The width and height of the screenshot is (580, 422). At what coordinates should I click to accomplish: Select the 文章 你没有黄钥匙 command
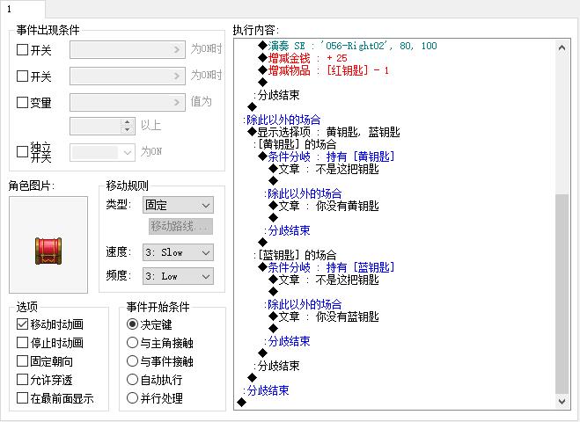[324, 206]
